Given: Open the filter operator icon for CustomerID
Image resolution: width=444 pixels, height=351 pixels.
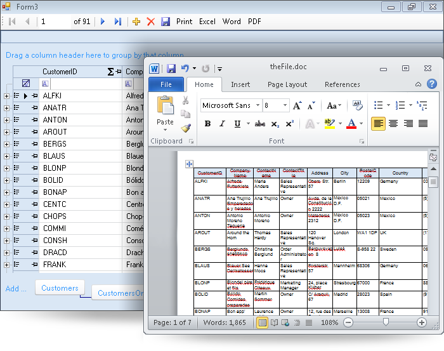Looking at the screenshot, I should 45,84.
